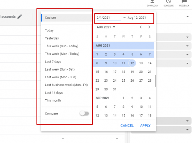Click the CANCEL button
The width and height of the screenshot is (192, 143).
[127, 126]
